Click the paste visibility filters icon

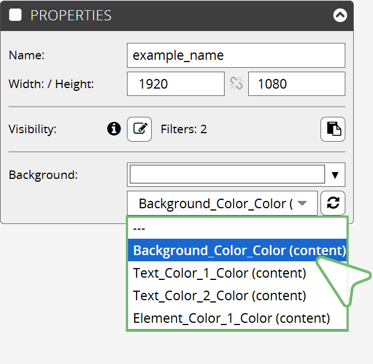pyautogui.click(x=333, y=129)
